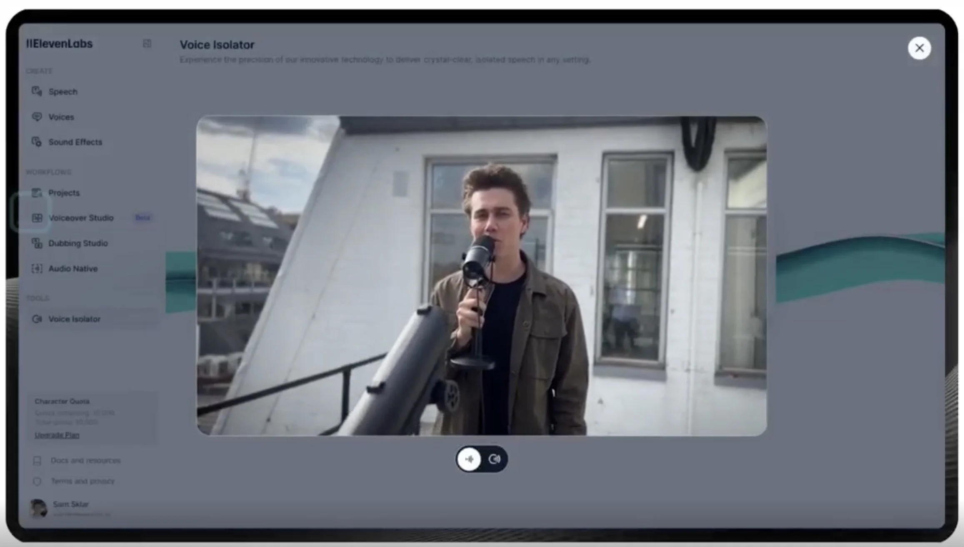Open Terms and privacy
The height and width of the screenshot is (547, 964).
82,481
